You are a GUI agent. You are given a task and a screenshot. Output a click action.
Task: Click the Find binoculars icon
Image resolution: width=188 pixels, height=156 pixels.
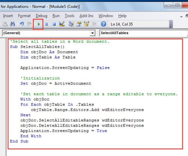[x=12, y=24]
